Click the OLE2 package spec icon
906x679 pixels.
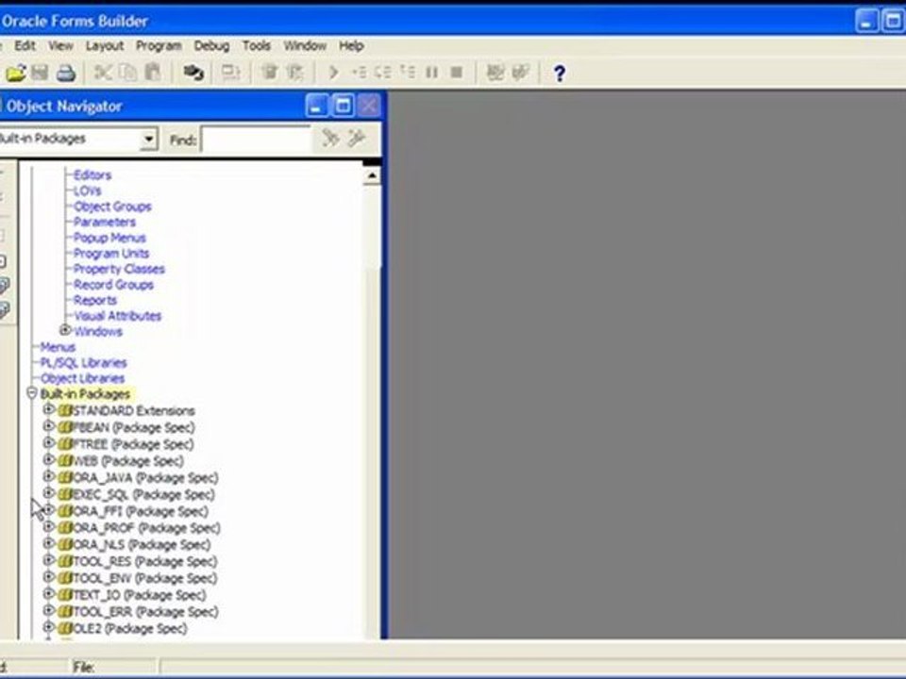(65, 628)
